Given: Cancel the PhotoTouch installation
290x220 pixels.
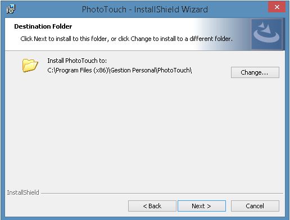Looking at the screenshot, I should [x=255, y=206].
